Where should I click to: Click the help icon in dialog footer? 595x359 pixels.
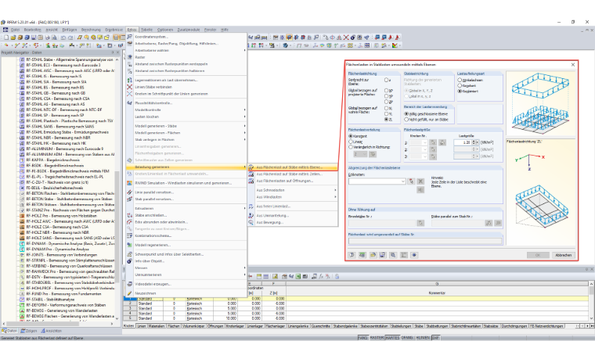coord(352,255)
